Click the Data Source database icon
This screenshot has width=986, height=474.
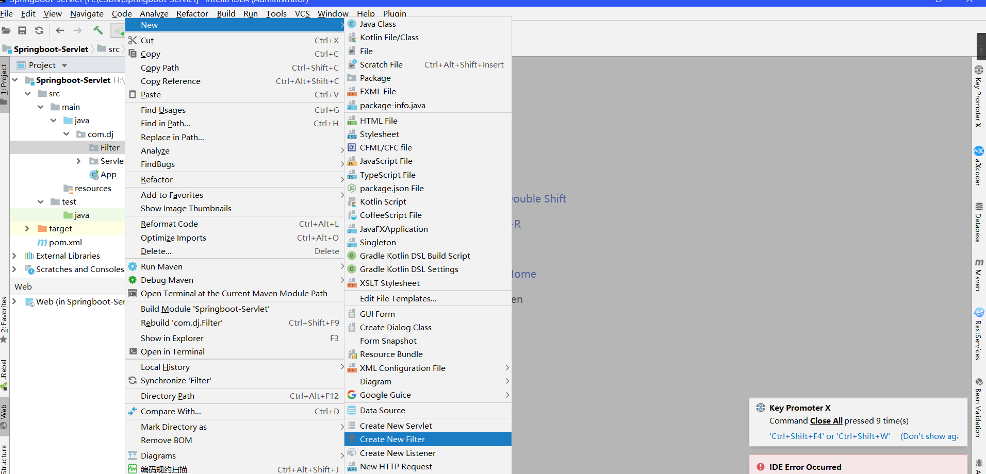pos(352,410)
